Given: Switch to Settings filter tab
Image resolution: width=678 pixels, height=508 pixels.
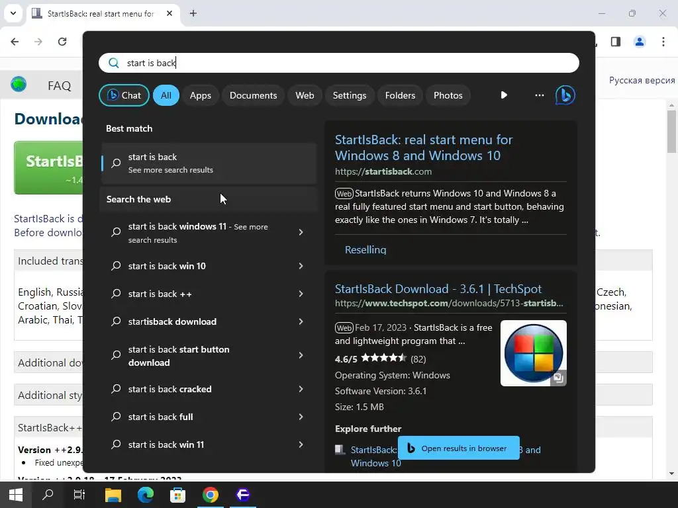Looking at the screenshot, I should click(350, 95).
